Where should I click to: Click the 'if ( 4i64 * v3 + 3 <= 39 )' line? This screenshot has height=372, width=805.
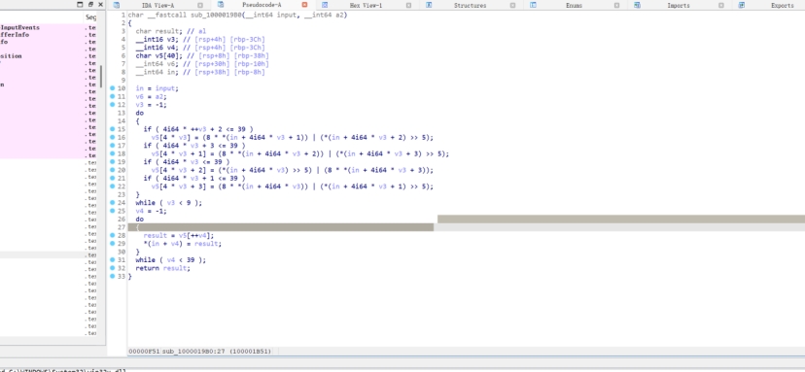194,146
